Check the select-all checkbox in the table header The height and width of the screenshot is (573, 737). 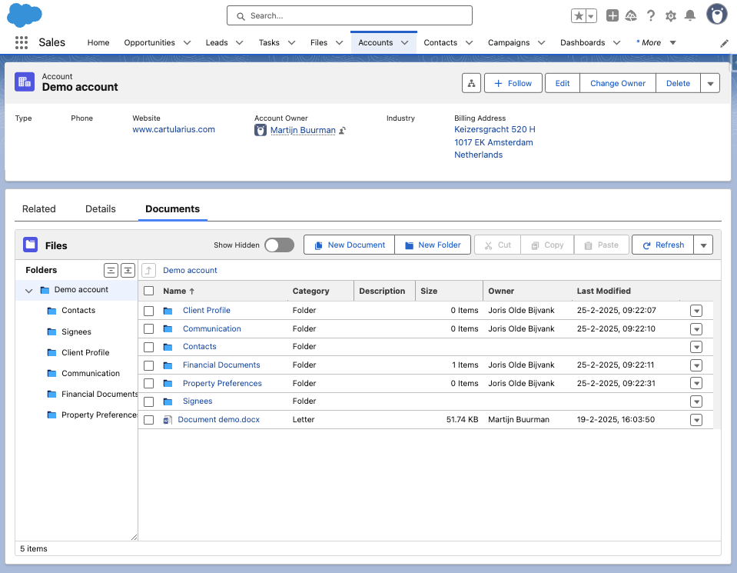pos(148,291)
